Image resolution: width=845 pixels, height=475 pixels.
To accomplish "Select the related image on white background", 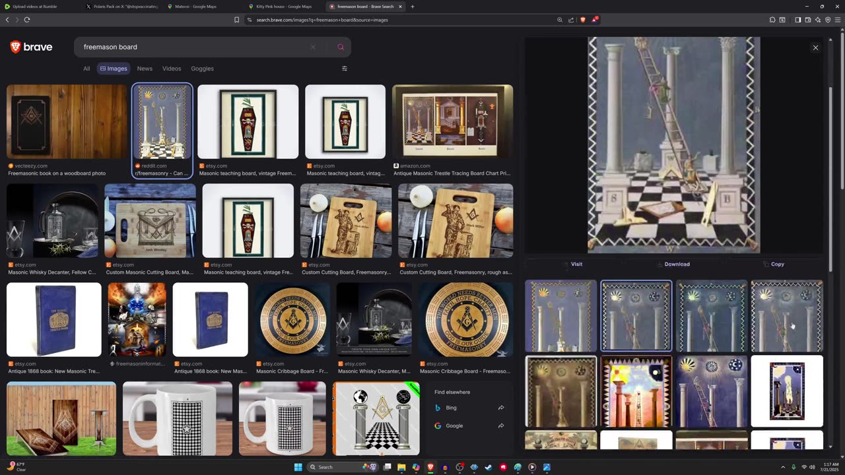I will tap(787, 391).
